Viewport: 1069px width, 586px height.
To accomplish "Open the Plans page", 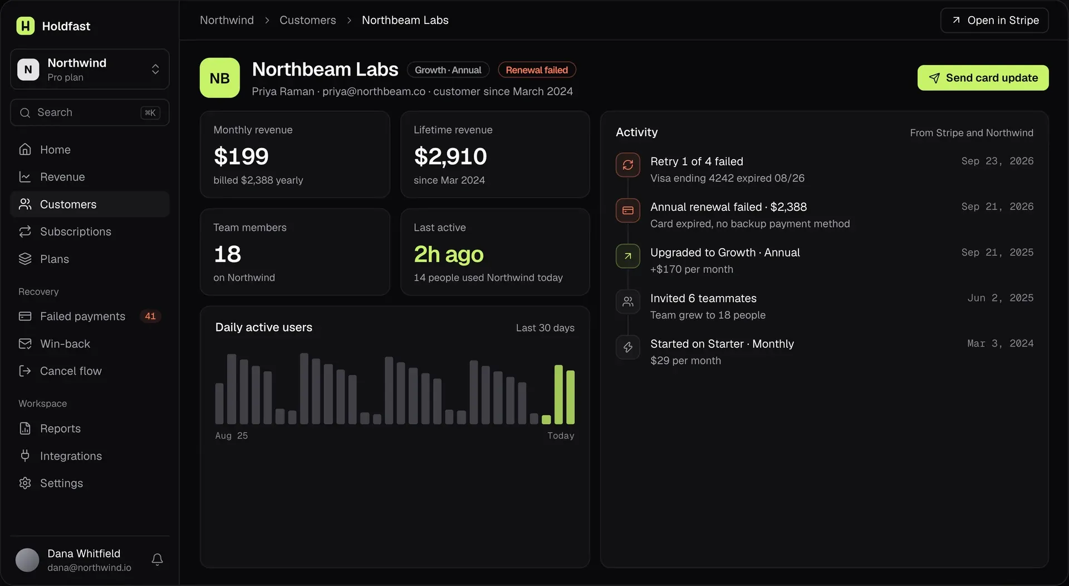I will click(90, 259).
